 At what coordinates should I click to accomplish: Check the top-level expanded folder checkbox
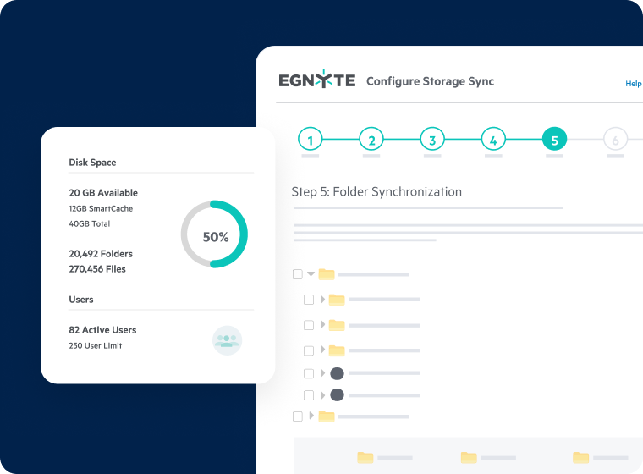pos(297,274)
